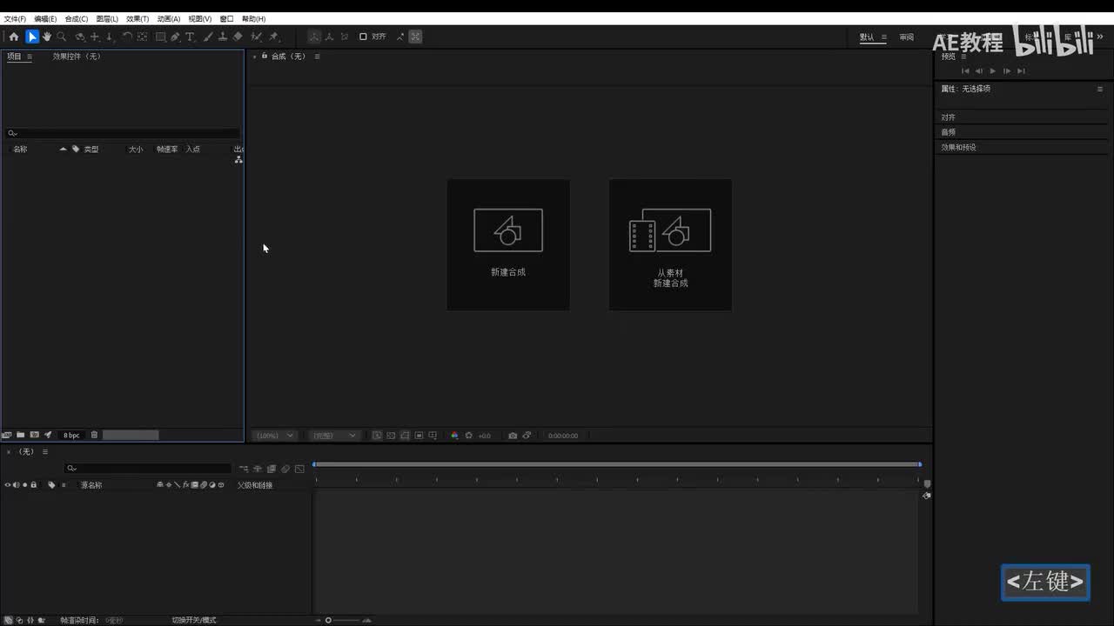Image resolution: width=1114 pixels, height=626 pixels.
Task: Click the new composition icon in Project panel
Action: click(x=35, y=435)
